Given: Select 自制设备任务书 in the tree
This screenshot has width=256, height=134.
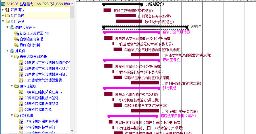Looking at the screenshot, I should (x=32, y=39).
